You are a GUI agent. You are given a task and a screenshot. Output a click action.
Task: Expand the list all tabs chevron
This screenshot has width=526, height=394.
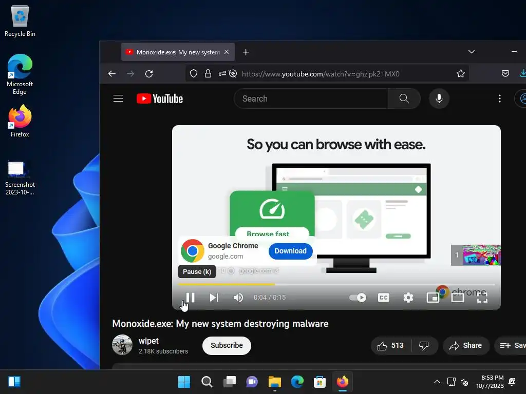(472, 52)
